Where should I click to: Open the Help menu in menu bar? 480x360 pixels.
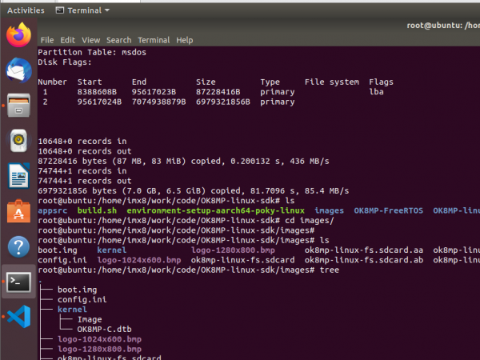tap(185, 40)
